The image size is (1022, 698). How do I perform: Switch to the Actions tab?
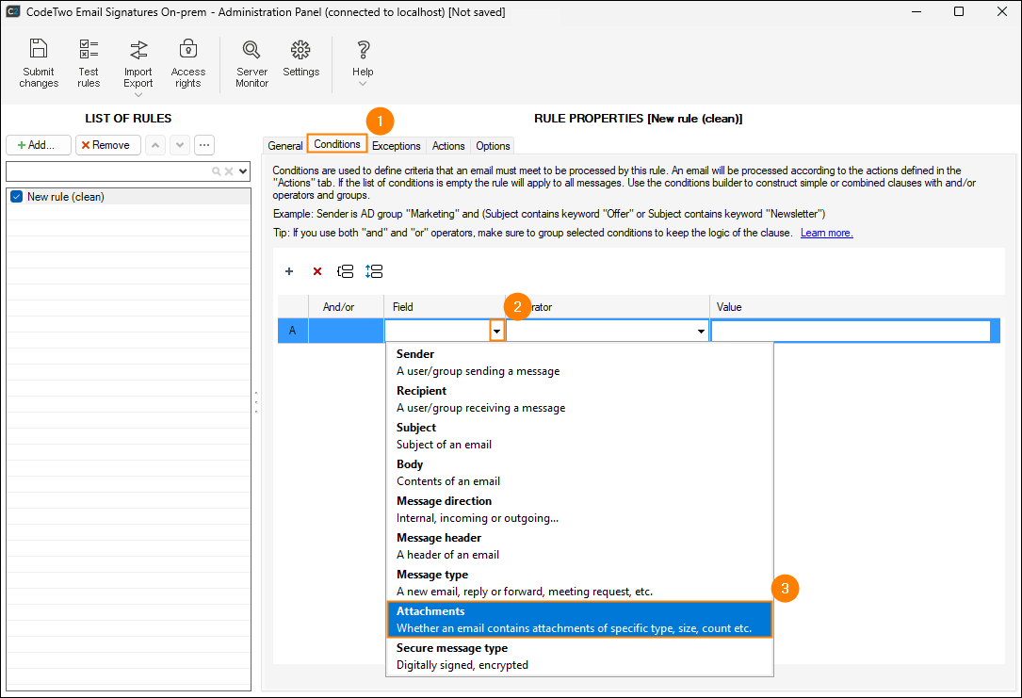coord(448,146)
